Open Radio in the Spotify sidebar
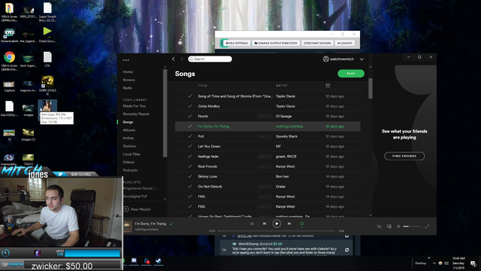The width and height of the screenshot is (481, 271). [x=128, y=88]
